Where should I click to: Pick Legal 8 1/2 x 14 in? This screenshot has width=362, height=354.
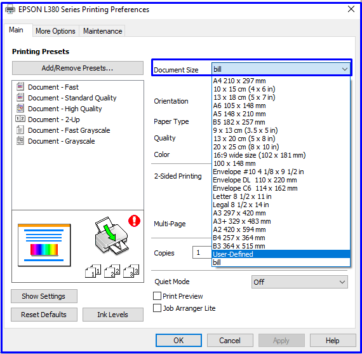pos(281,205)
